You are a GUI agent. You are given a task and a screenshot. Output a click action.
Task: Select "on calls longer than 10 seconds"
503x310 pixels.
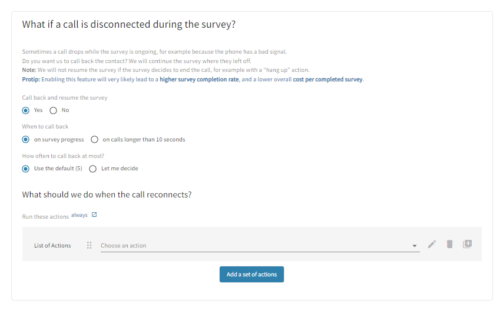coord(94,140)
